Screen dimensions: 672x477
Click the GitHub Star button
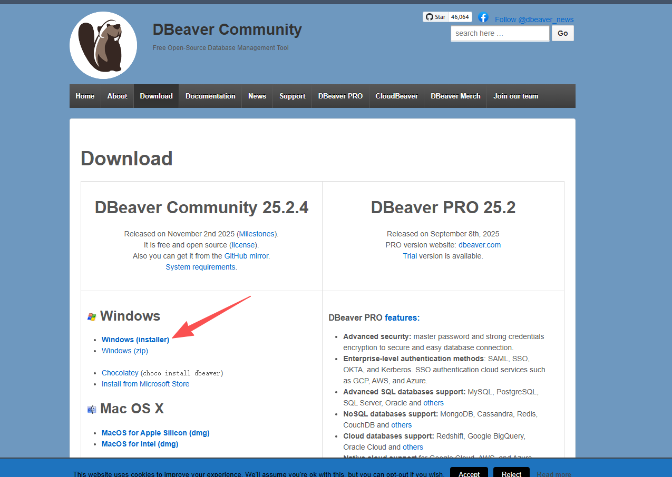point(436,17)
